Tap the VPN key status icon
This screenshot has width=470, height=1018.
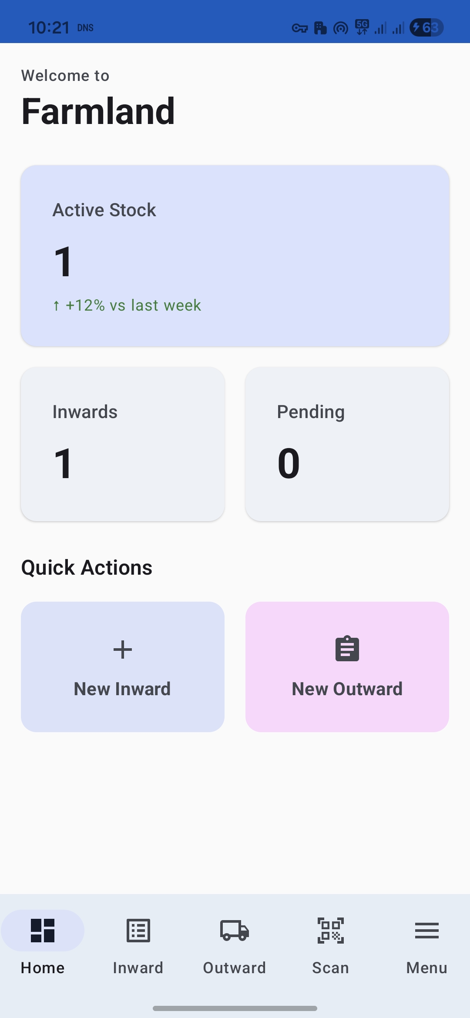[x=299, y=28]
